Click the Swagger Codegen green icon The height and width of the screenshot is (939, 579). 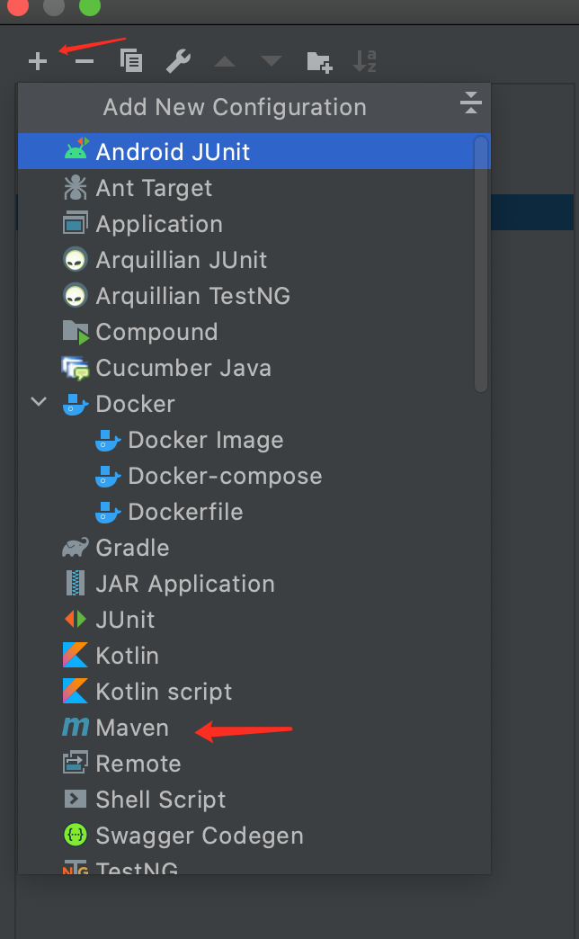click(76, 835)
